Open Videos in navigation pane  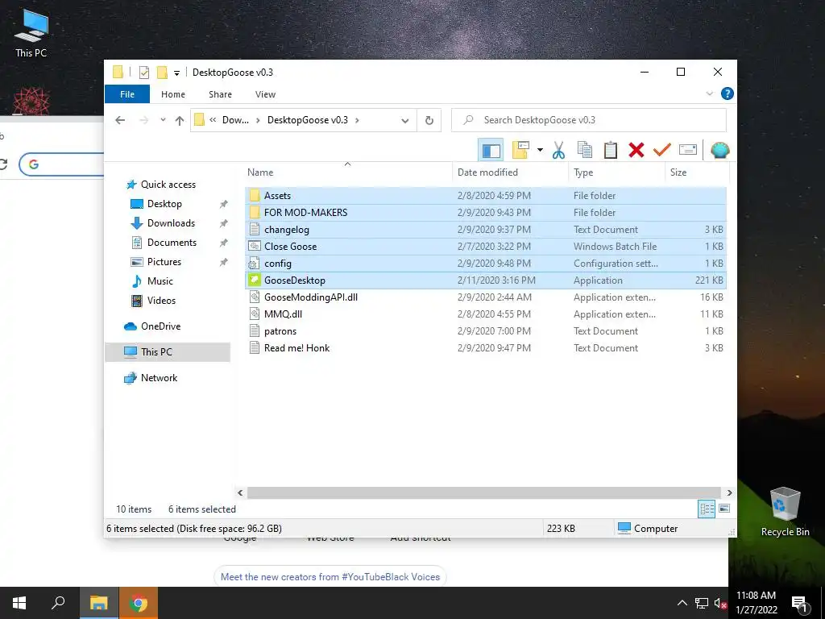tap(161, 301)
